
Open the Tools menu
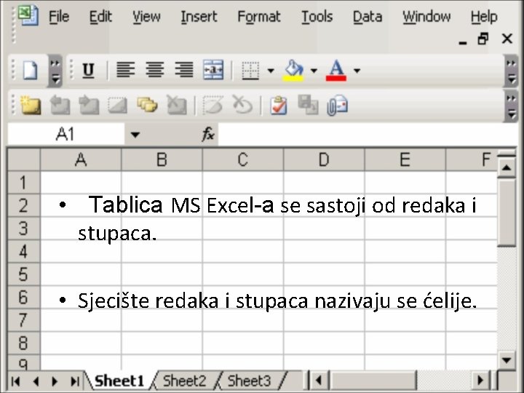click(x=317, y=17)
